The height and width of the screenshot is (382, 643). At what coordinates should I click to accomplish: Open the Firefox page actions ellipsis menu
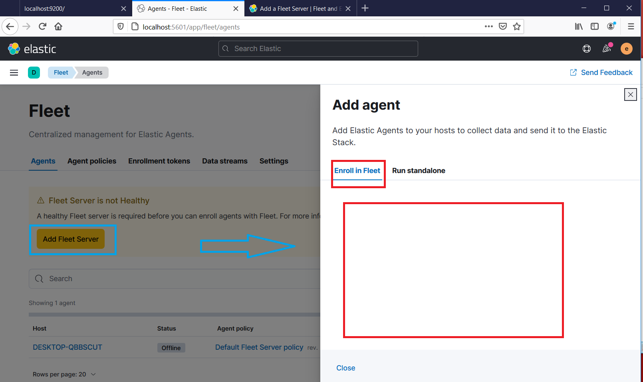coord(488,26)
